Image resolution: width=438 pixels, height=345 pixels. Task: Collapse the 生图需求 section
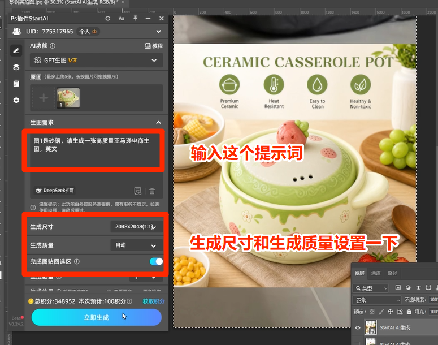(158, 123)
